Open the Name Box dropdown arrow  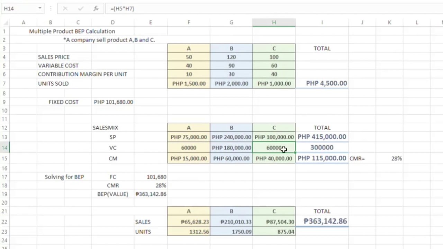[x=40, y=8]
